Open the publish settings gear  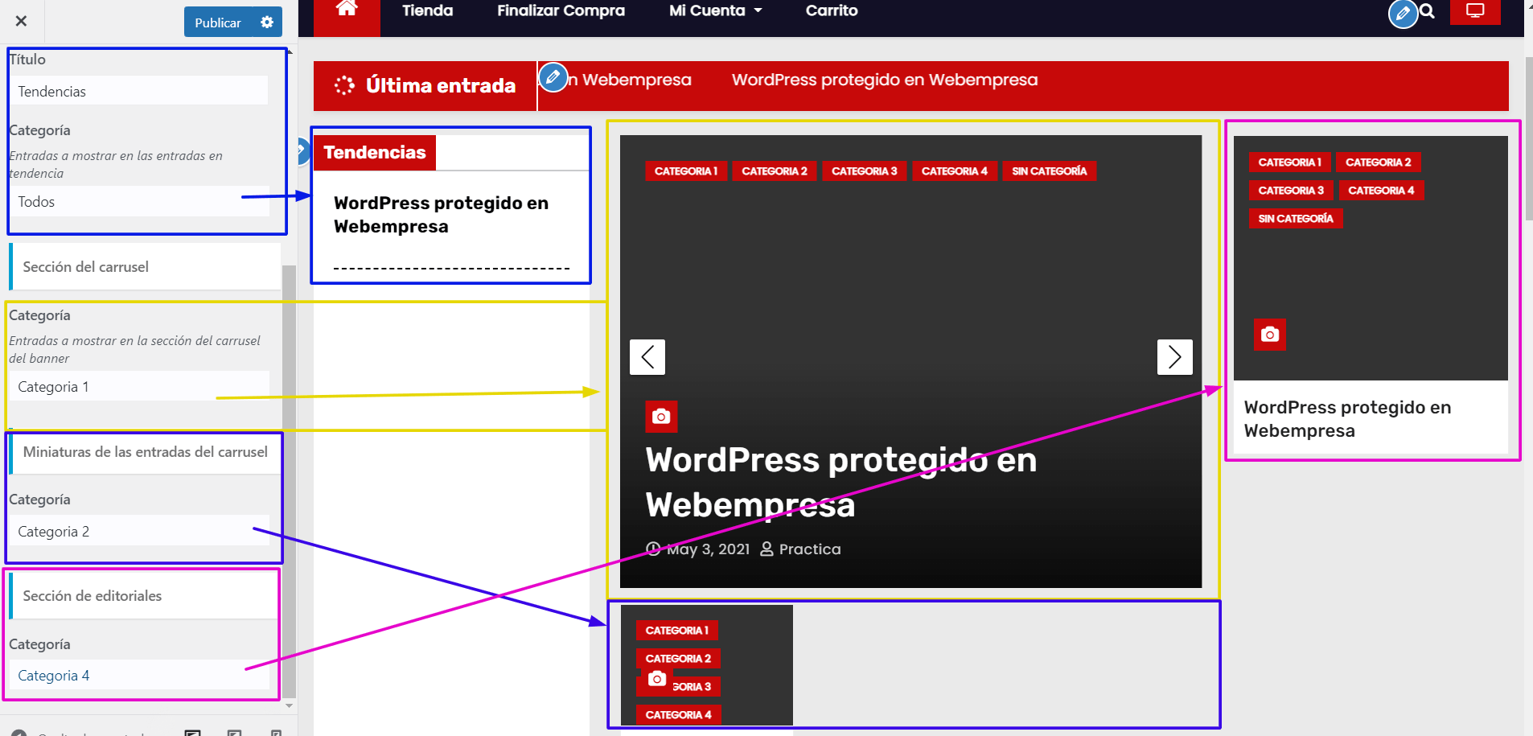pos(267,22)
